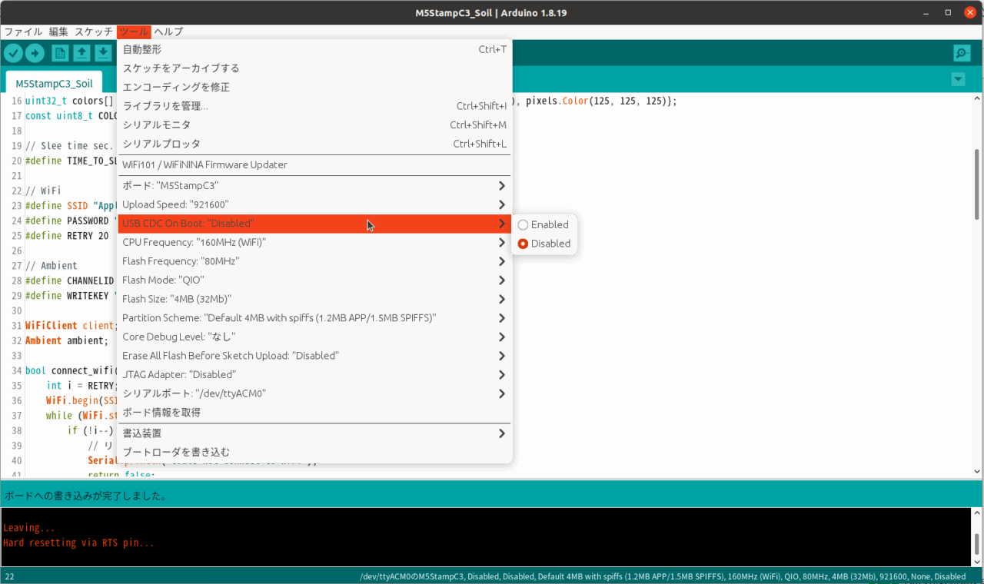Open Serial Monitor magnifier icon
984x584 pixels.
click(x=962, y=53)
